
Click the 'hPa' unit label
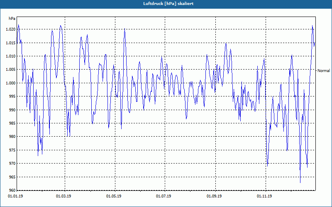tap(12, 19)
